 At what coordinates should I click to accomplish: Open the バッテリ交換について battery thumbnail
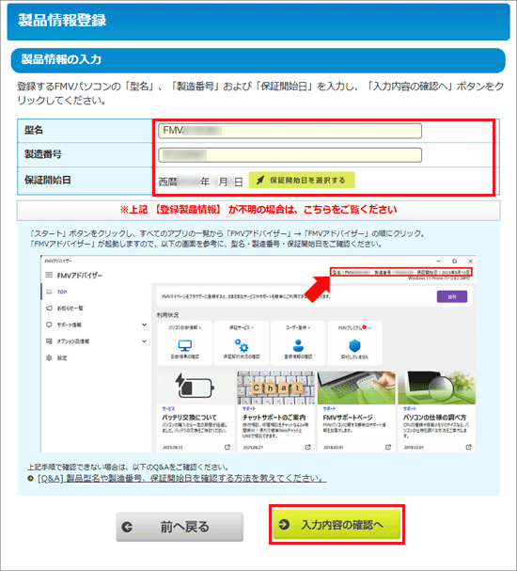[x=195, y=388]
